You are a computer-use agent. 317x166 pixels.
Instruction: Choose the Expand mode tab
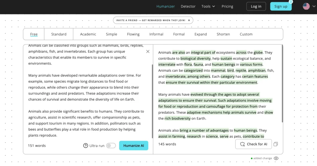pyautogui.click(x=201, y=34)
